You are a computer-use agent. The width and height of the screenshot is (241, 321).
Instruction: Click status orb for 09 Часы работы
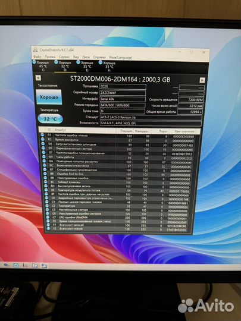44,157
